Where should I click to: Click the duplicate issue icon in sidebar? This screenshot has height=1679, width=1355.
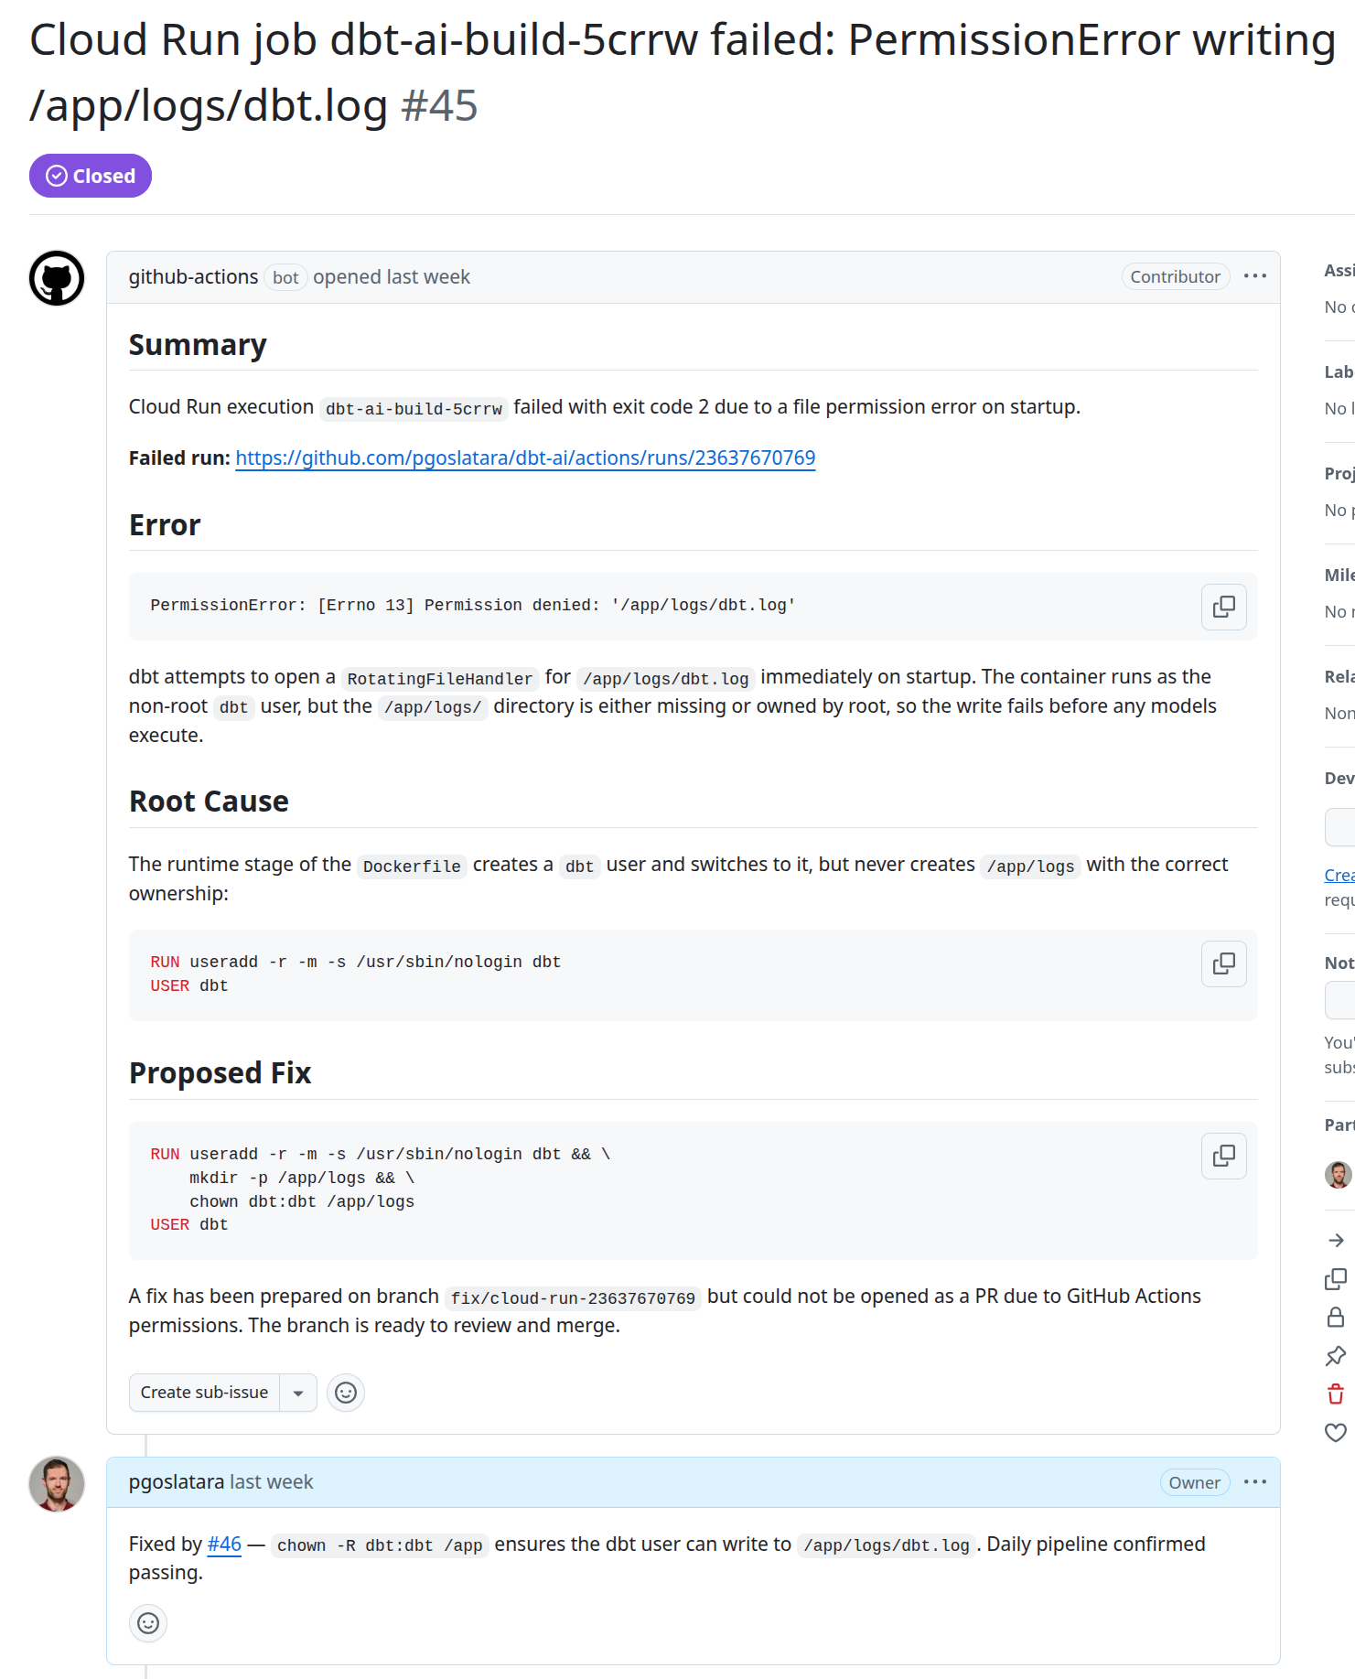(x=1336, y=1279)
